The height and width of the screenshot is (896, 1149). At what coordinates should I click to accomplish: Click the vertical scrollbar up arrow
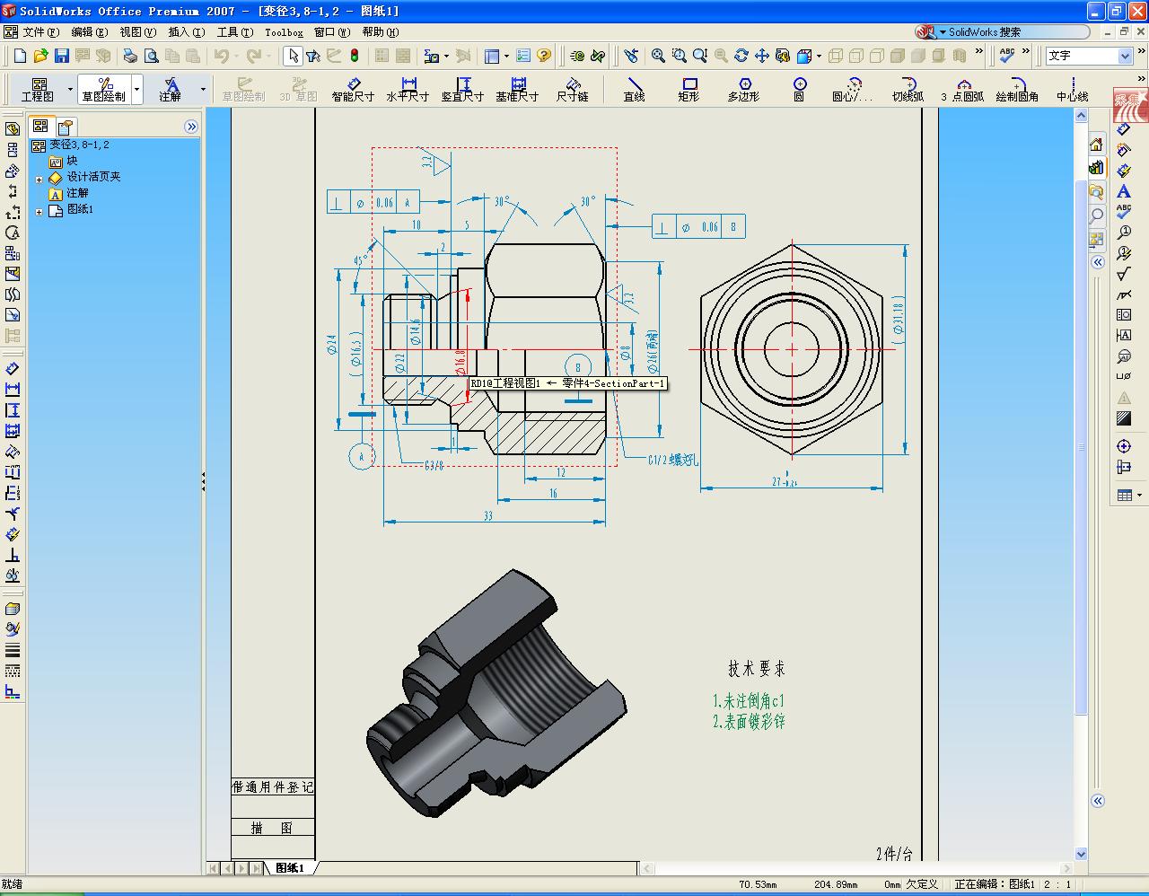(x=1081, y=116)
